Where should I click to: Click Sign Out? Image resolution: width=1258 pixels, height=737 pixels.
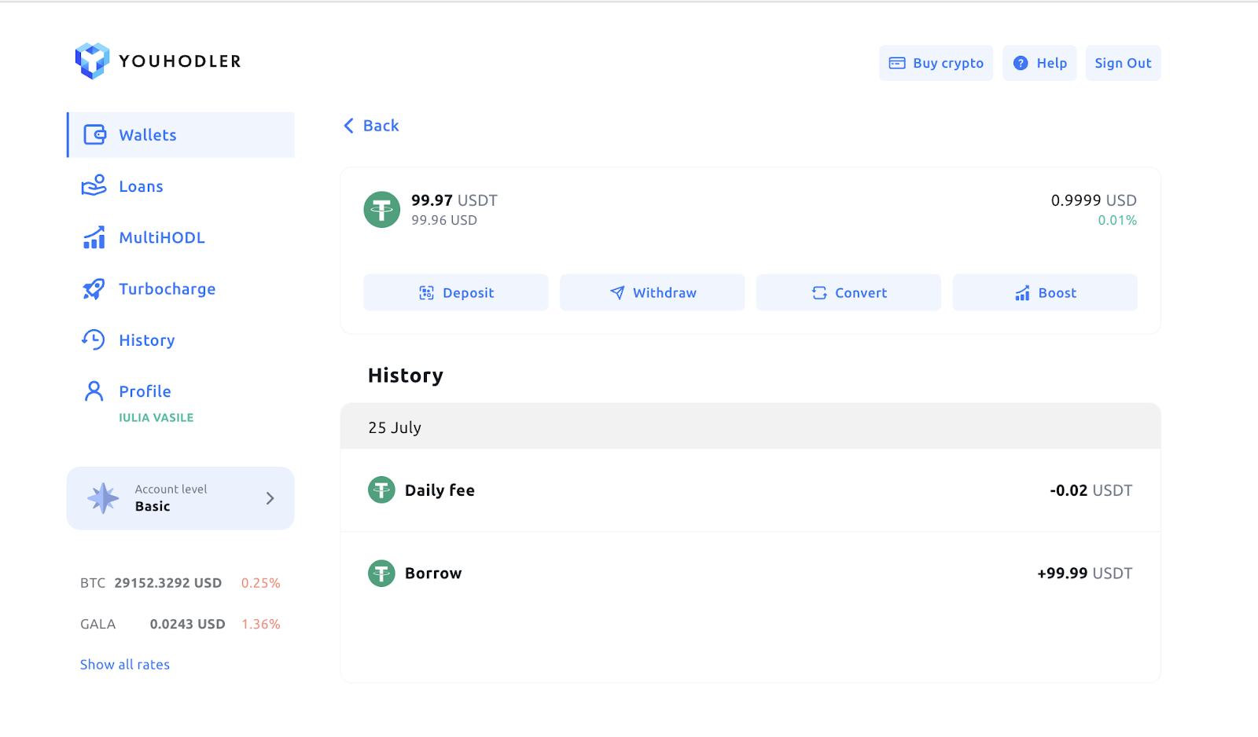[x=1124, y=63]
